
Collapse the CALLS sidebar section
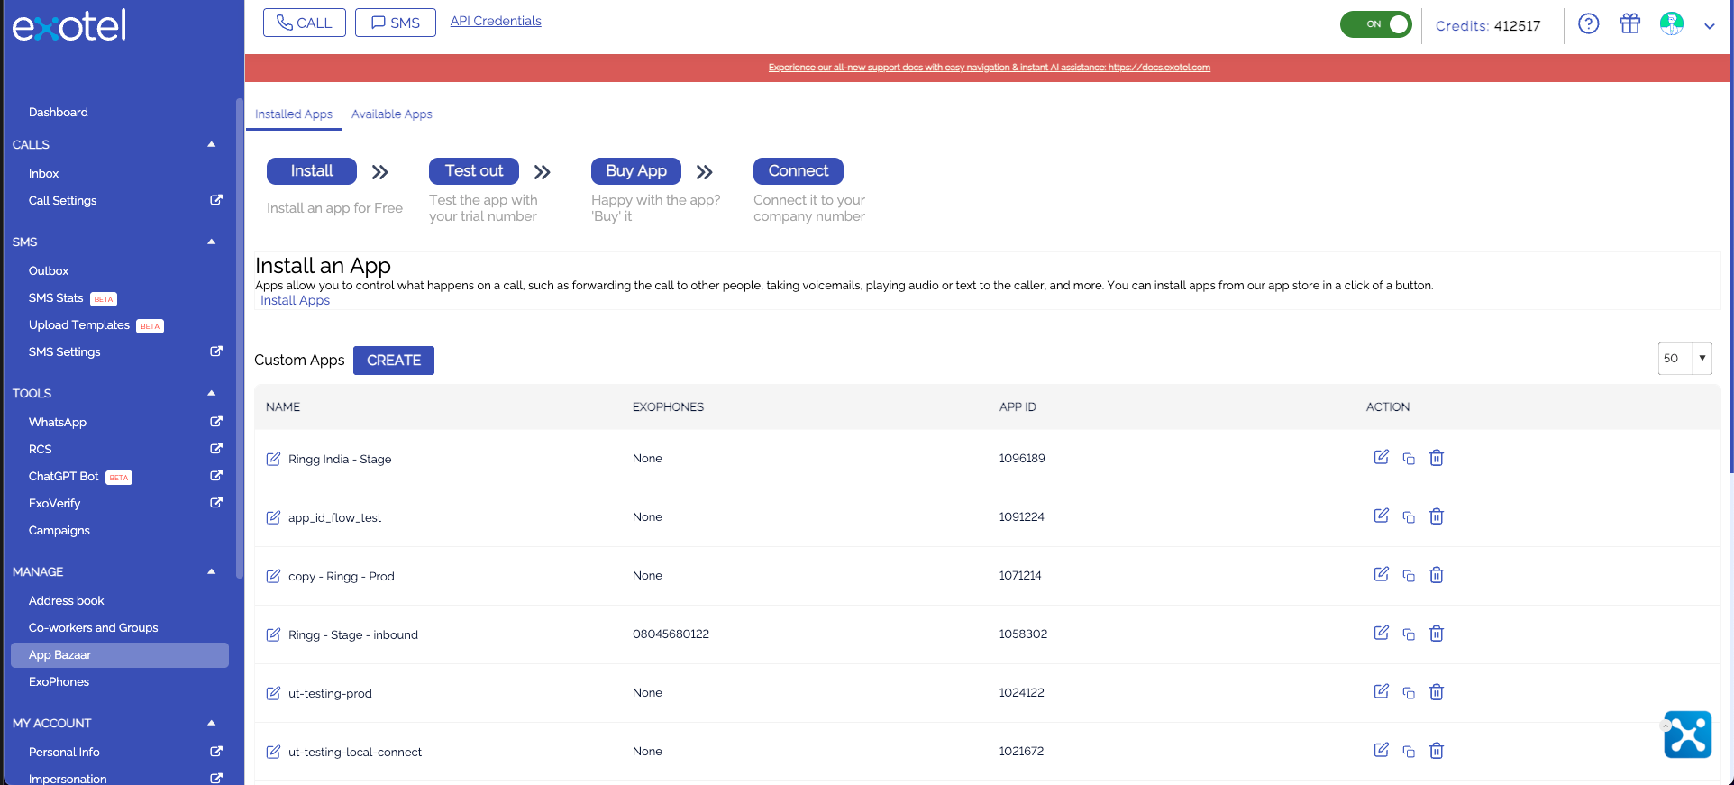212,144
